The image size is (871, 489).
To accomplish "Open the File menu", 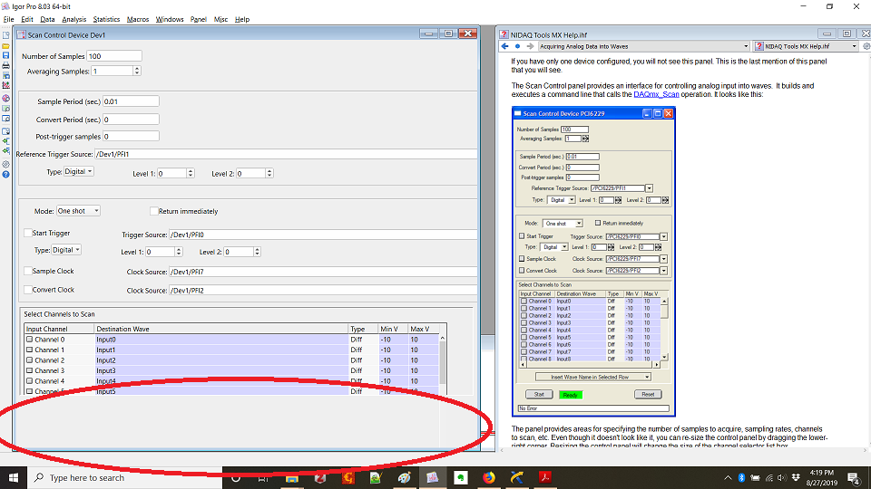I will [x=8, y=19].
